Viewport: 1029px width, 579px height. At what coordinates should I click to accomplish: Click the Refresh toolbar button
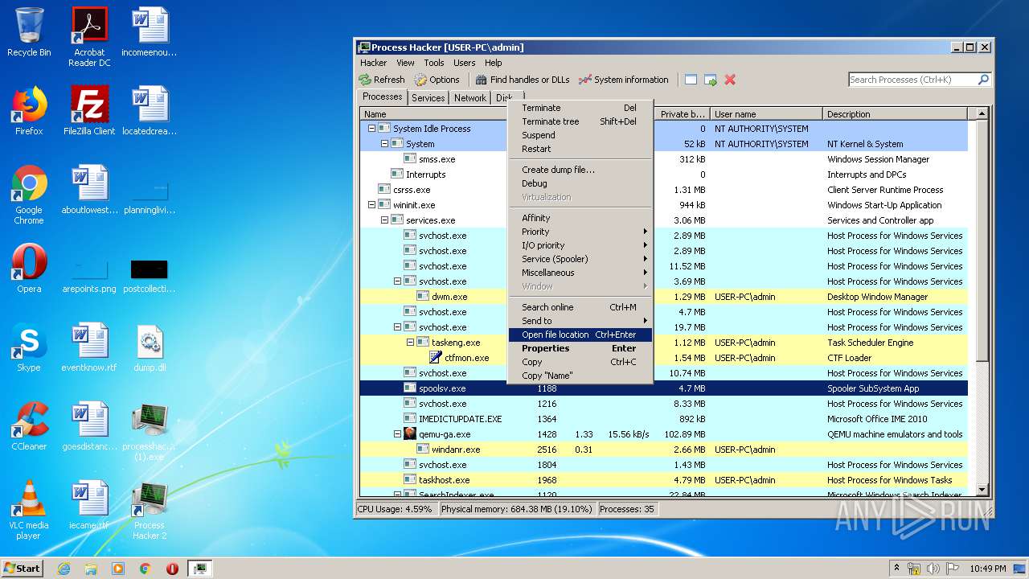click(382, 80)
